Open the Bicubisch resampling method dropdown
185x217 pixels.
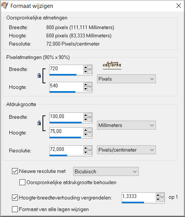click(106, 171)
